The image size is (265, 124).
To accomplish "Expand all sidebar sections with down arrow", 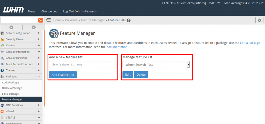I will [x=34, y=27].
